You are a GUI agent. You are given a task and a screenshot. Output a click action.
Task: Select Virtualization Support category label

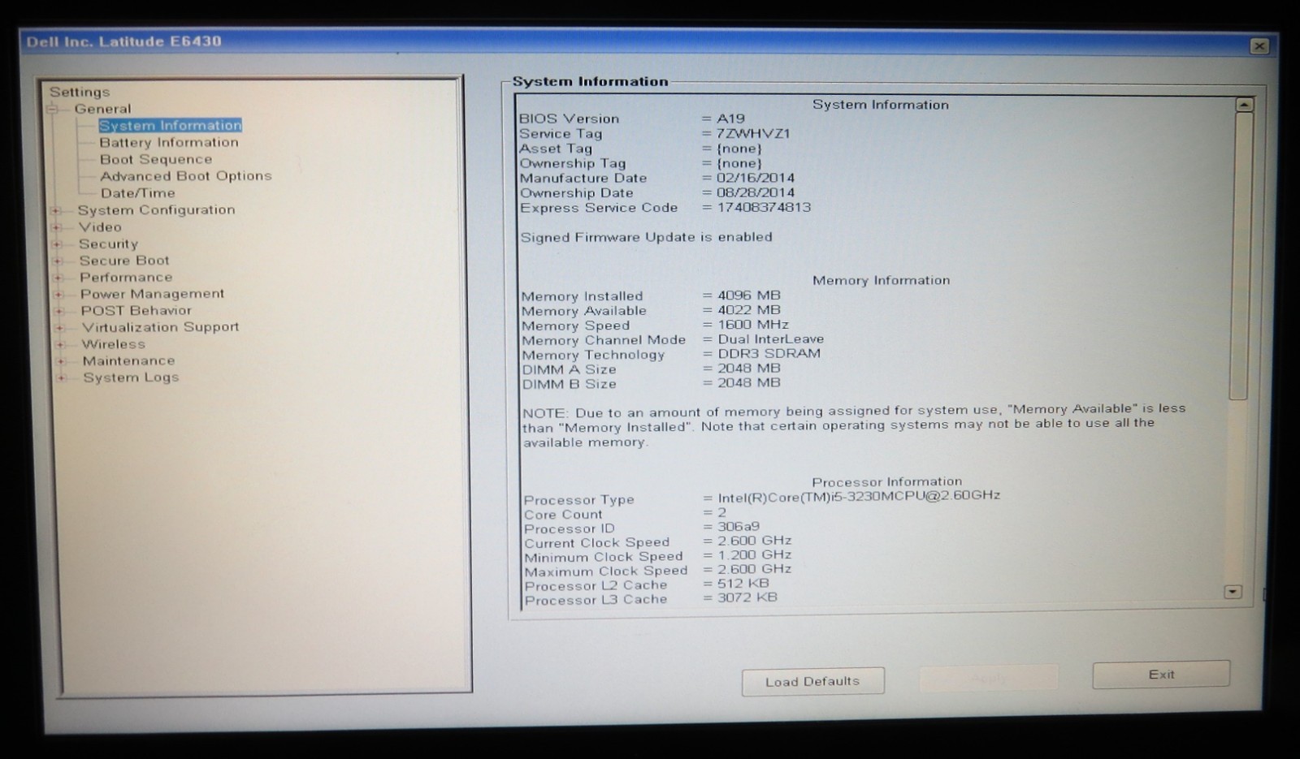(161, 327)
